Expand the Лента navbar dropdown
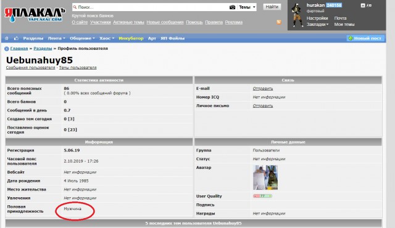 coord(56,38)
